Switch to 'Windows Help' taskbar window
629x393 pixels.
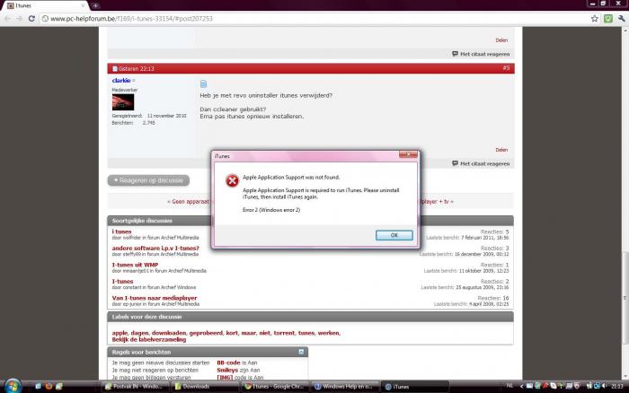345,387
